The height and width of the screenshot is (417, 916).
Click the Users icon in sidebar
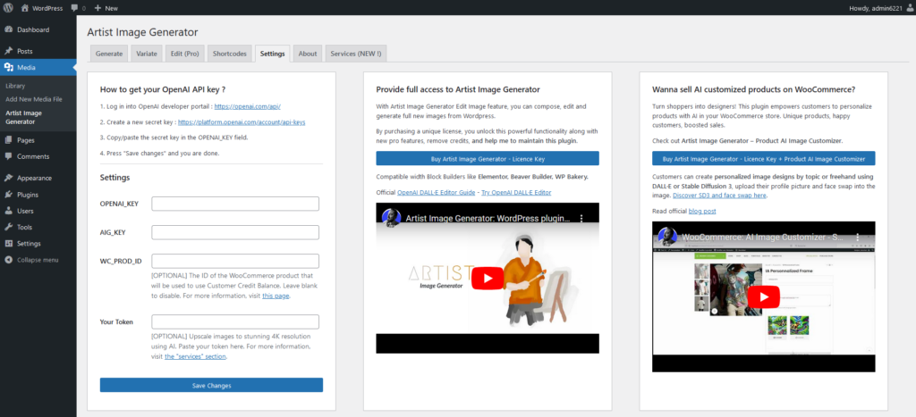click(8, 211)
